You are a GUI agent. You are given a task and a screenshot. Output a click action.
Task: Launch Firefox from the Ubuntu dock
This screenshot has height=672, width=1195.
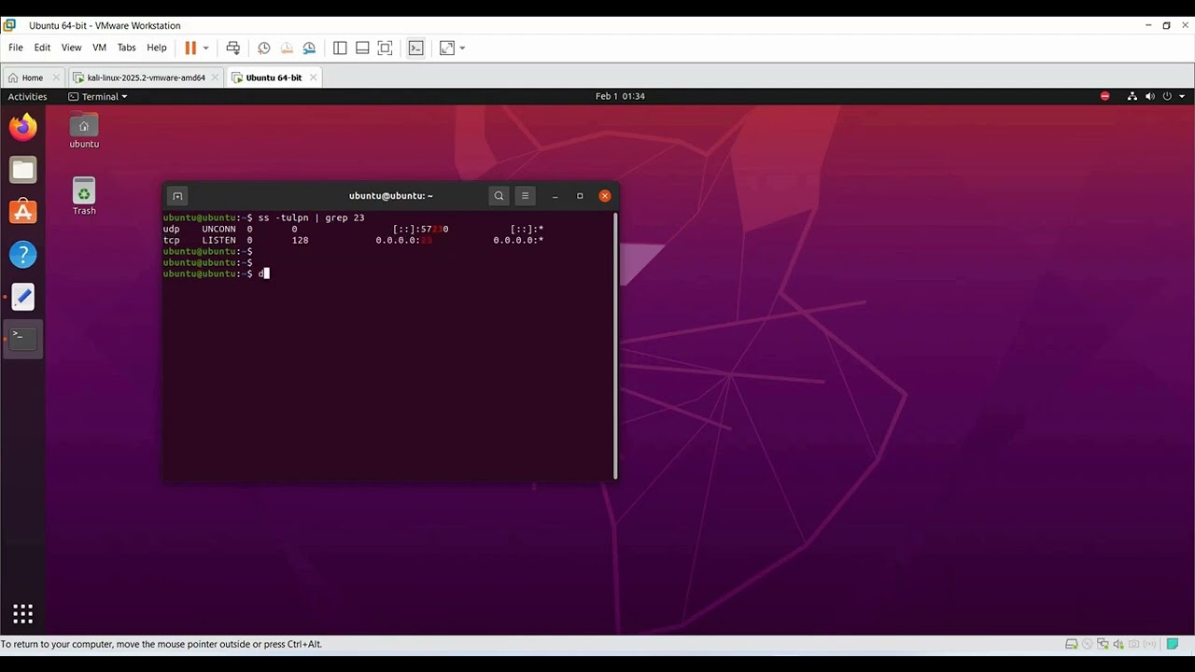(23, 127)
